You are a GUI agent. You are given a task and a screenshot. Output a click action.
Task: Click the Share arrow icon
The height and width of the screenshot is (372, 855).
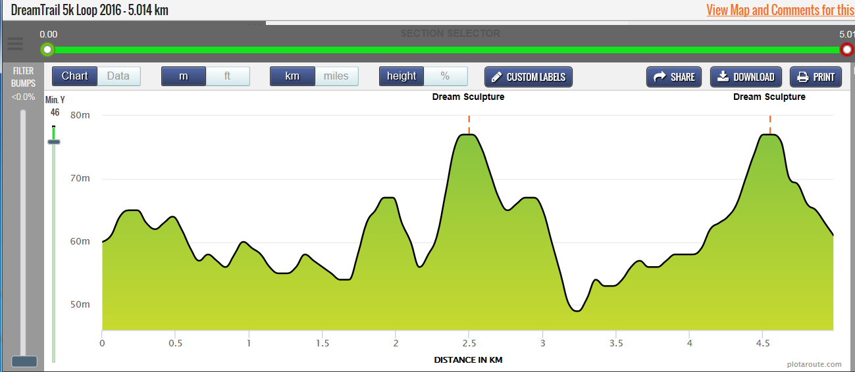click(660, 77)
